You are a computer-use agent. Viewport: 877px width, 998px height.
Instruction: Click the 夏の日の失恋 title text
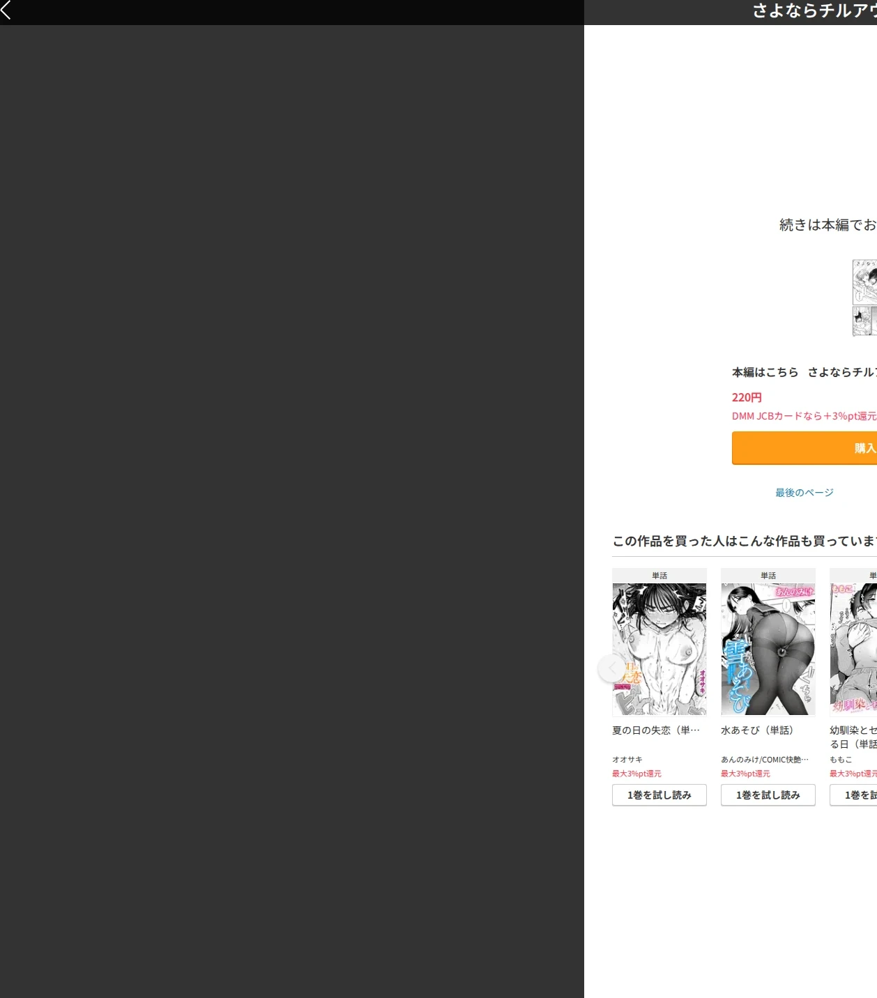[656, 730]
